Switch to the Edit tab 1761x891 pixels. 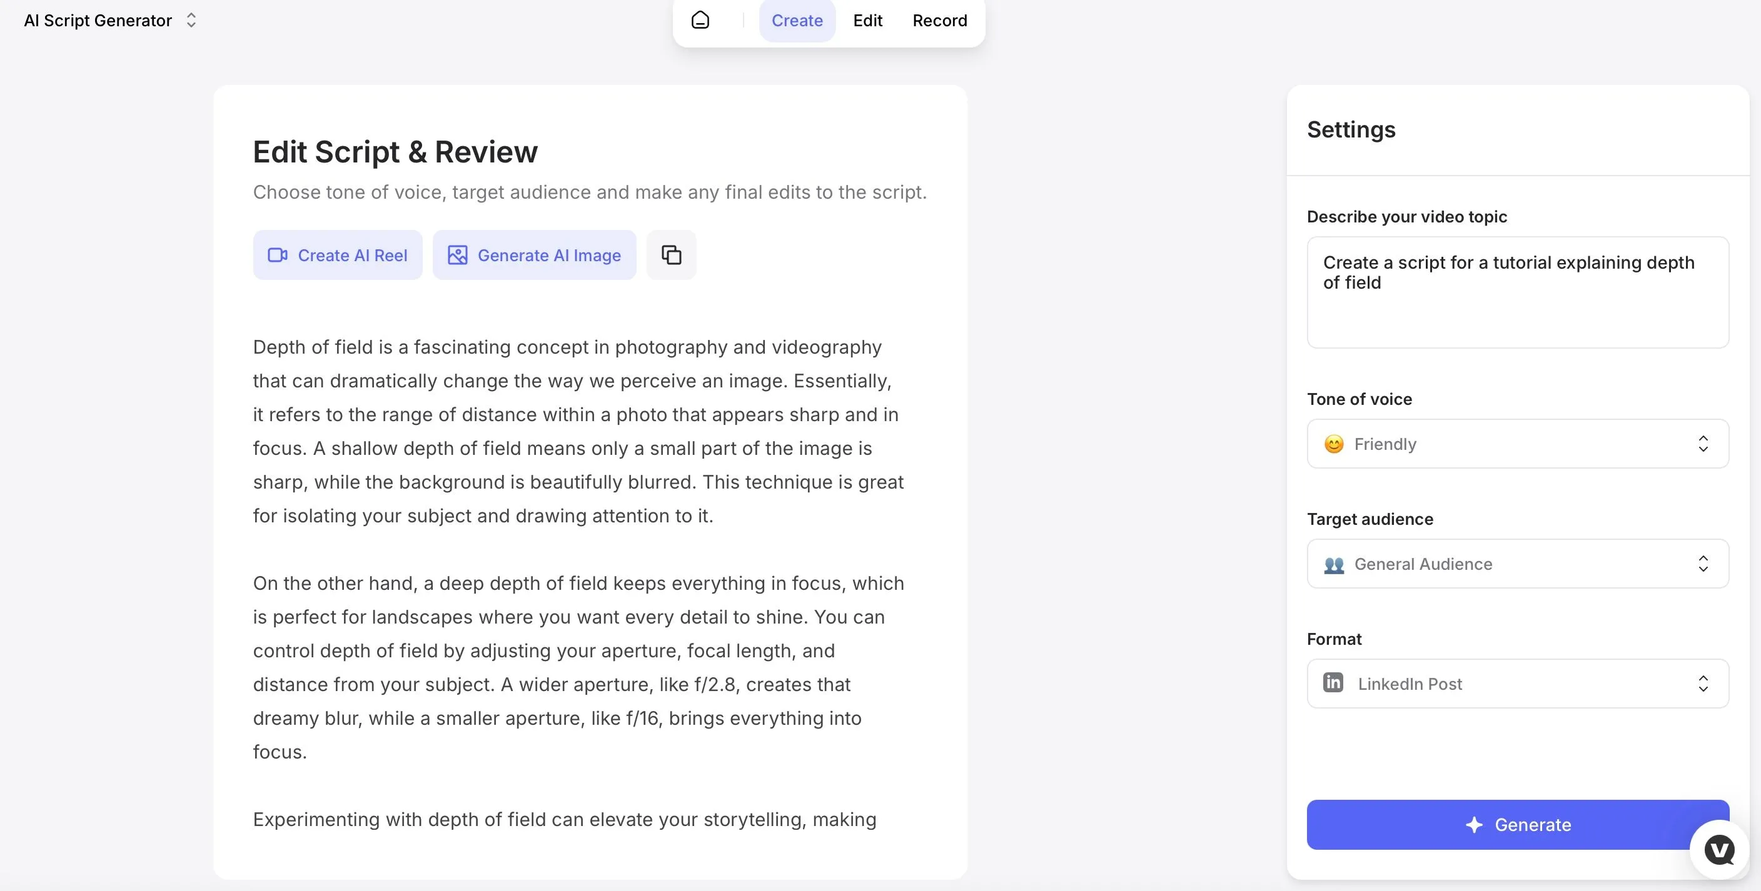coord(867,21)
